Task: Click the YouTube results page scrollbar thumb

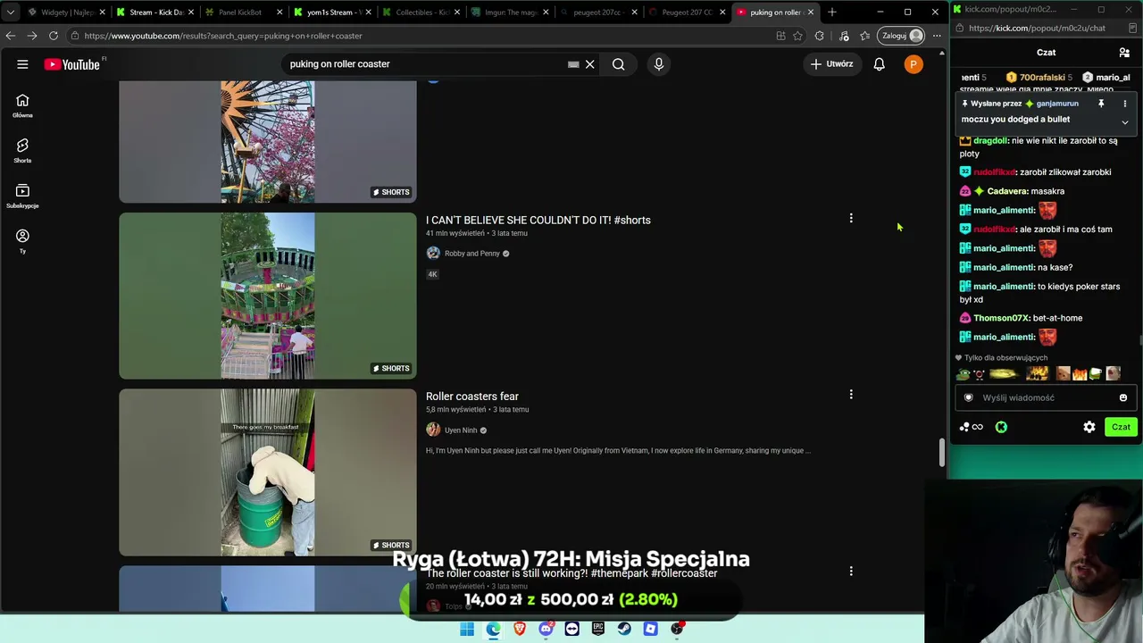Action: point(941,453)
